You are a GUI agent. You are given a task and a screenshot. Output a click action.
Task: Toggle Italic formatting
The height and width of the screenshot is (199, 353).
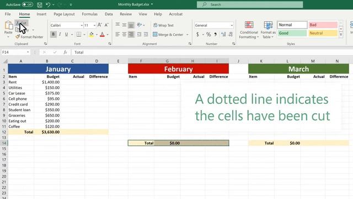[x=60, y=34]
